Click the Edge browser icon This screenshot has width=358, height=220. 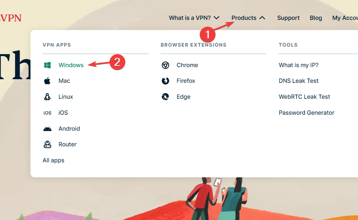(x=165, y=97)
